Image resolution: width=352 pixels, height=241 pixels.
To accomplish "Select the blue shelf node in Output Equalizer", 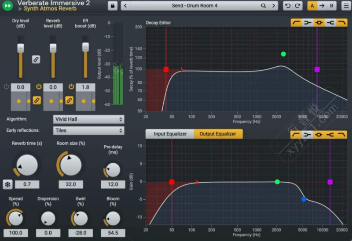I will [x=304, y=199].
